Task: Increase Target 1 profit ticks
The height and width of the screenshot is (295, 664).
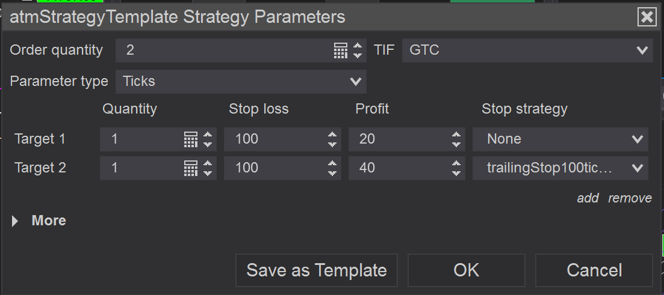Action: point(457,135)
